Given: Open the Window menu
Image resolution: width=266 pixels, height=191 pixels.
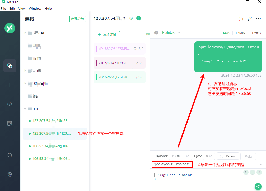Looking at the screenshot, I should (35, 8).
